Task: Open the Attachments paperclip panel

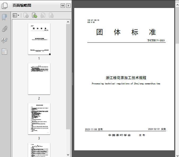Action: click(x=5, y=29)
